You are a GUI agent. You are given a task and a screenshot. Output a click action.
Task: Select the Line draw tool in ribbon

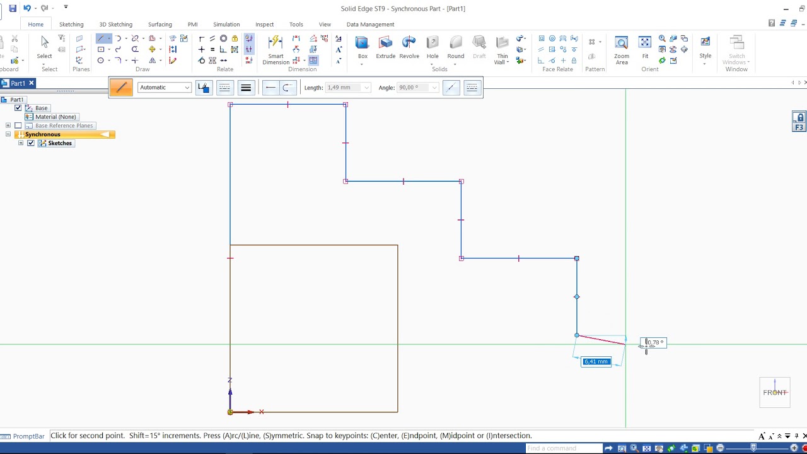101,38
